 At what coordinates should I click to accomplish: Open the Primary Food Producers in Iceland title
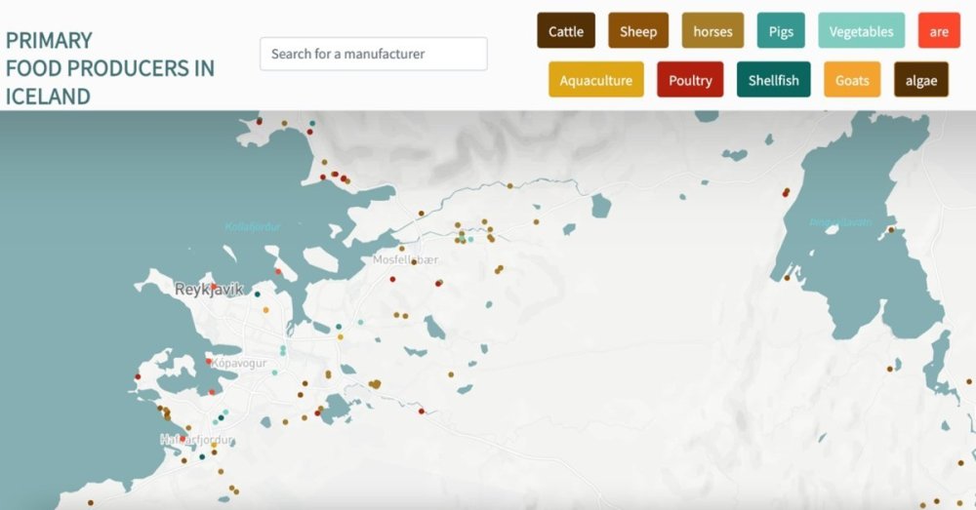tap(109, 68)
